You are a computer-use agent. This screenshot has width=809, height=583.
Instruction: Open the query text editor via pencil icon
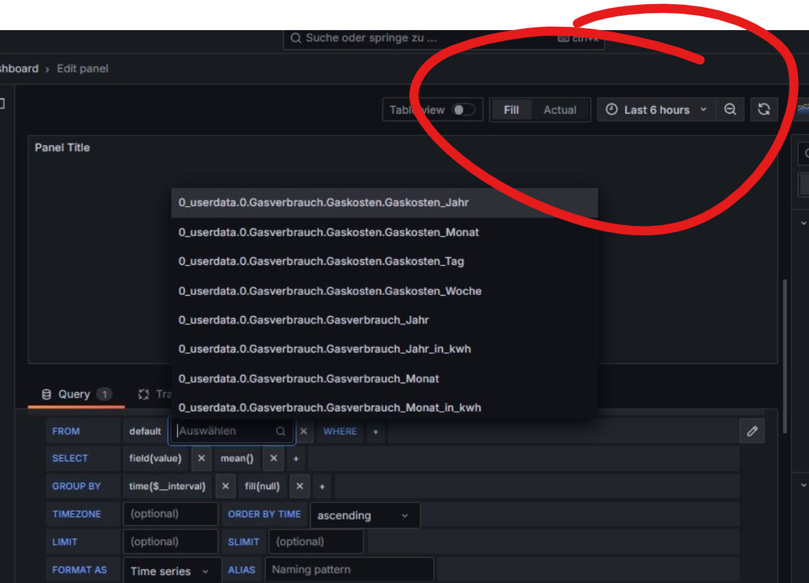click(752, 431)
